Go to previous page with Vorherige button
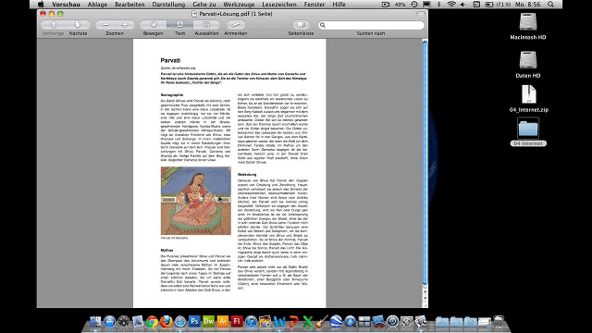The image size is (592, 333). pos(54,25)
